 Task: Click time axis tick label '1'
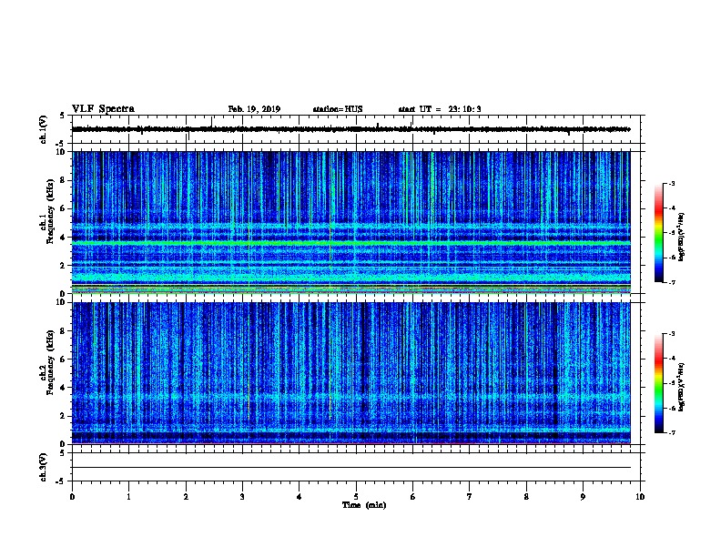pos(128,496)
